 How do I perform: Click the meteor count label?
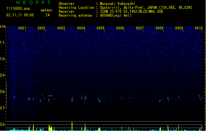pyautogui.click(x=47, y=10)
